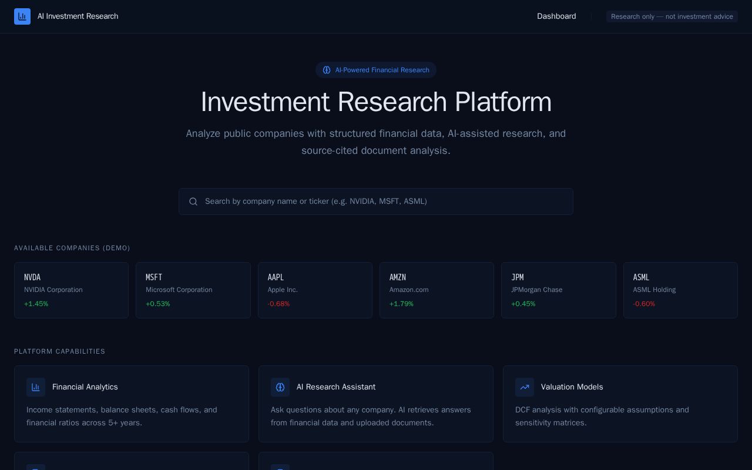Click the Financial Analytics bar chart icon
This screenshot has height=470, width=752.
pos(36,387)
